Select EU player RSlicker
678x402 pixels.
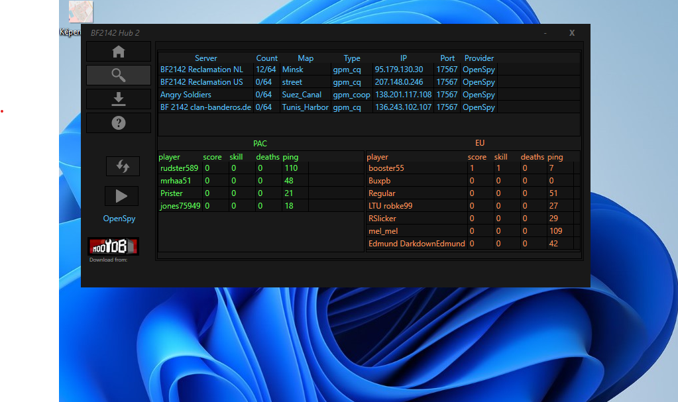(x=382, y=218)
